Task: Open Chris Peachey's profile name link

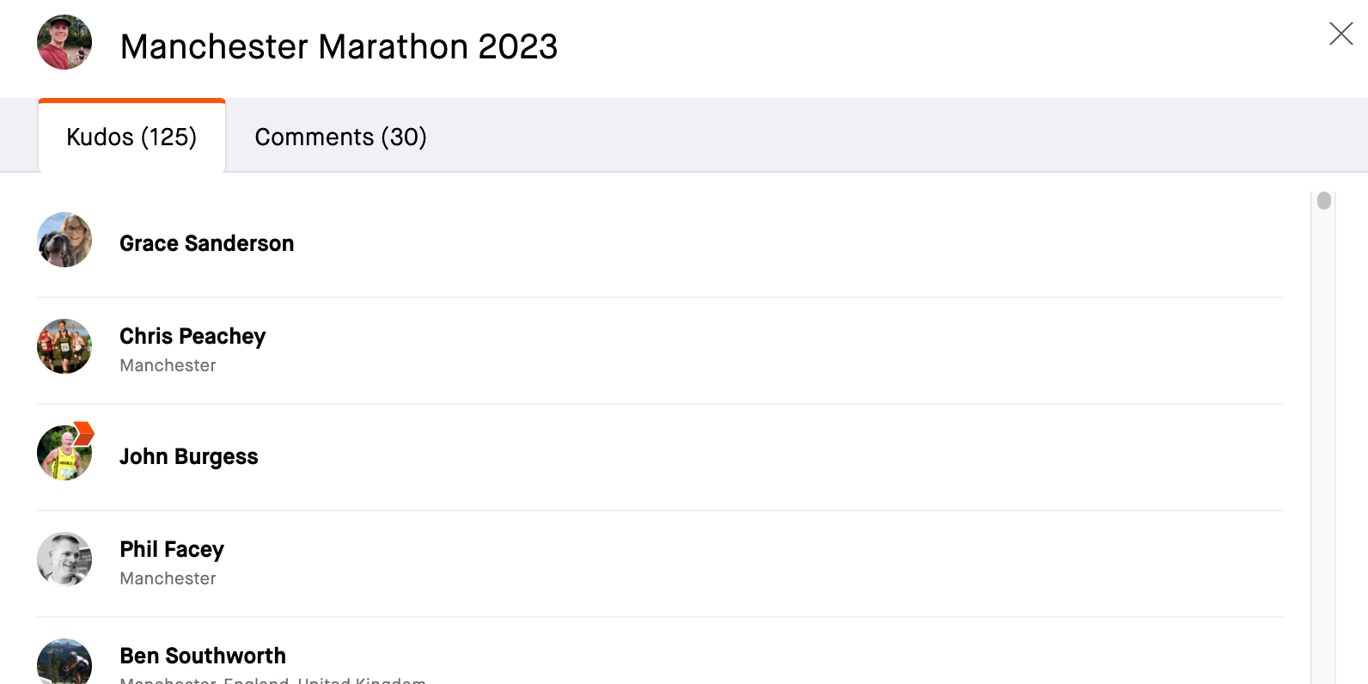Action: (x=192, y=336)
